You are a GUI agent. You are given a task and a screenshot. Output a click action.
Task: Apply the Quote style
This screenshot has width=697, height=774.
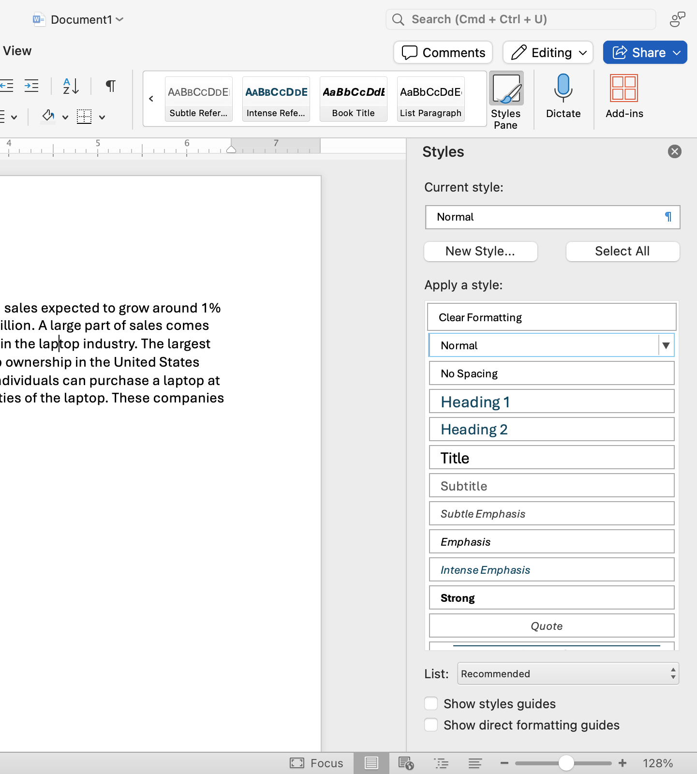[x=552, y=626]
